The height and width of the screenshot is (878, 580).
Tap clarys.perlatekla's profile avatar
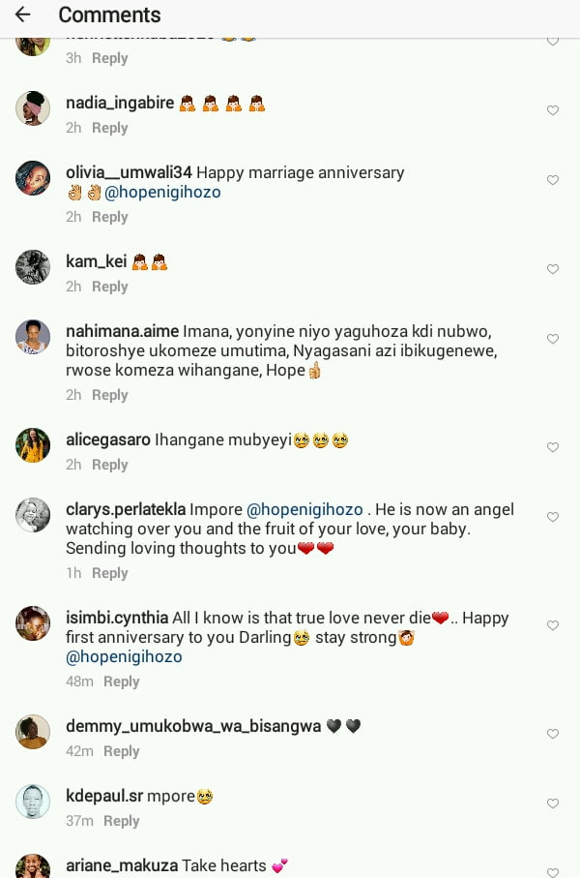pos(33,515)
